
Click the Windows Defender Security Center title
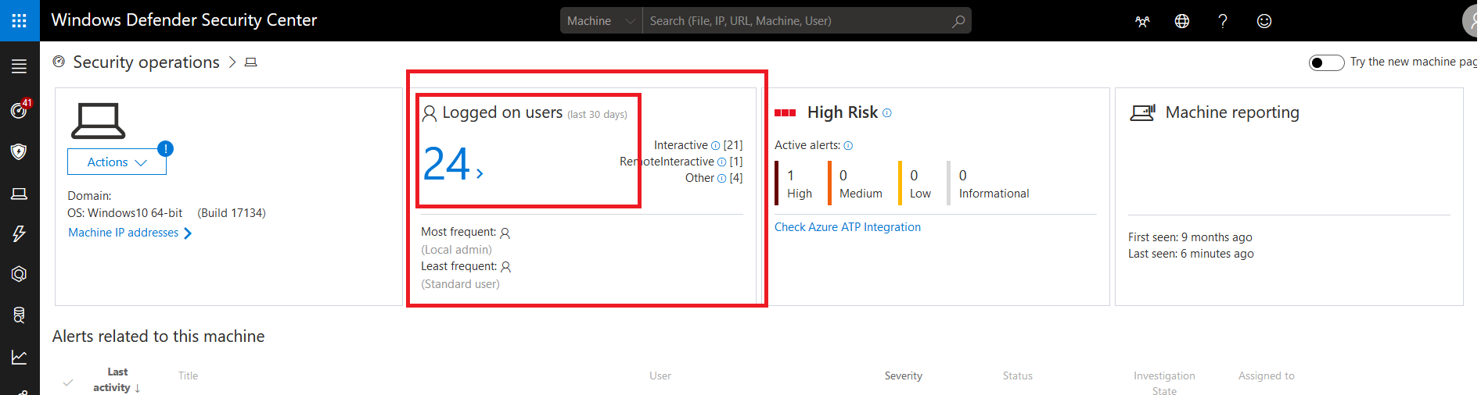184,20
